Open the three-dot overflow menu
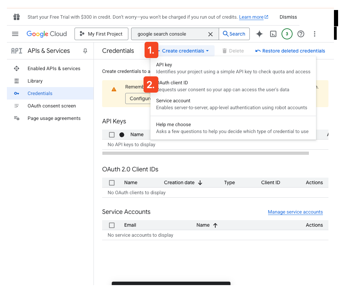 (x=314, y=34)
